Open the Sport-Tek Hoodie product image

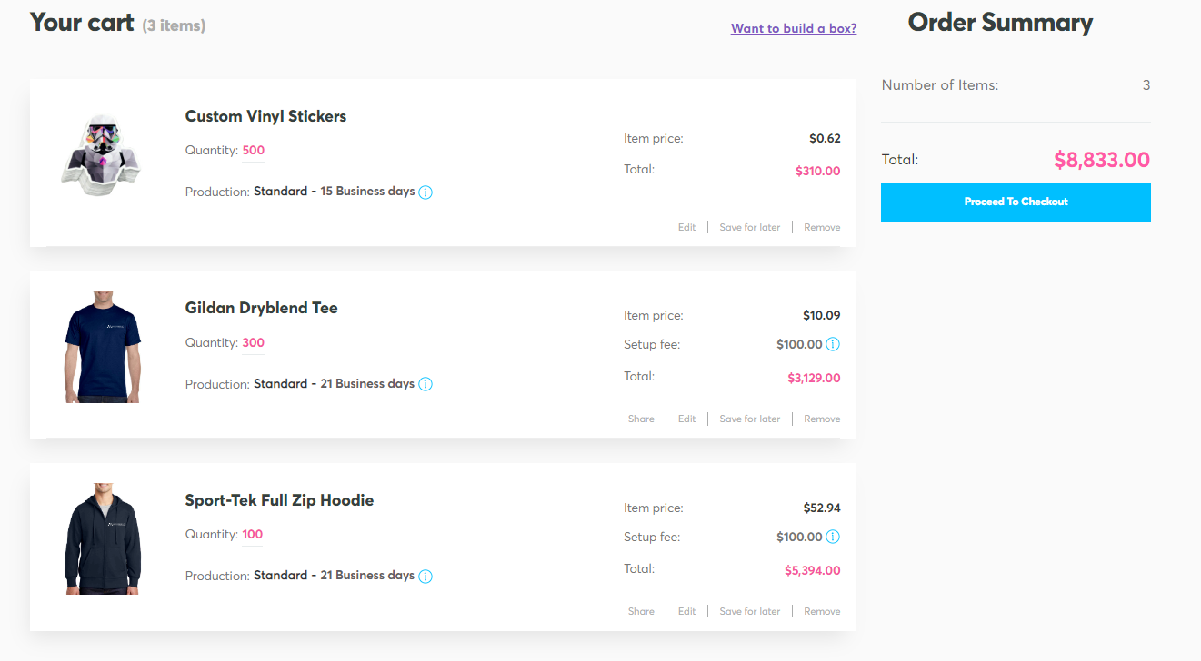(102, 539)
